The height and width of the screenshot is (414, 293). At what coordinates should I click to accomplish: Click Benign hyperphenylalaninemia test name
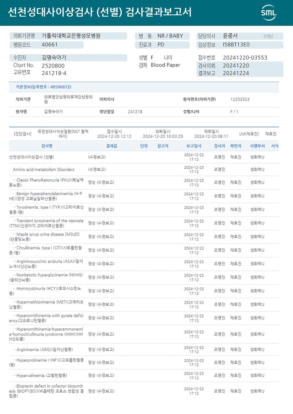point(46,196)
